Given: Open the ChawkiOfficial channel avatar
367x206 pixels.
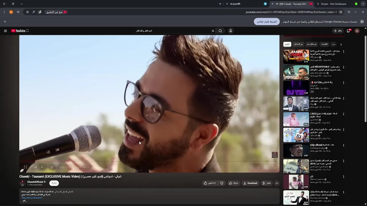Looking at the screenshot, I should pyautogui.click(x=22, y=183).
